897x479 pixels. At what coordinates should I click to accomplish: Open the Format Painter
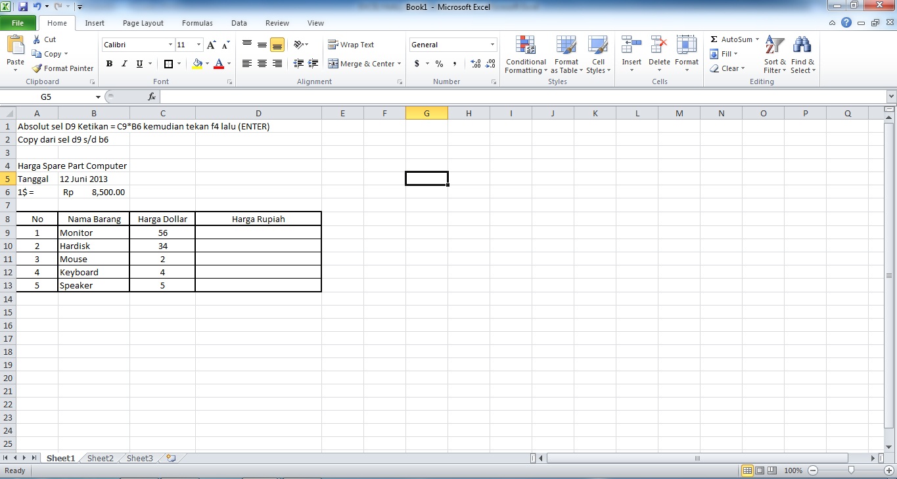point(62,68)
